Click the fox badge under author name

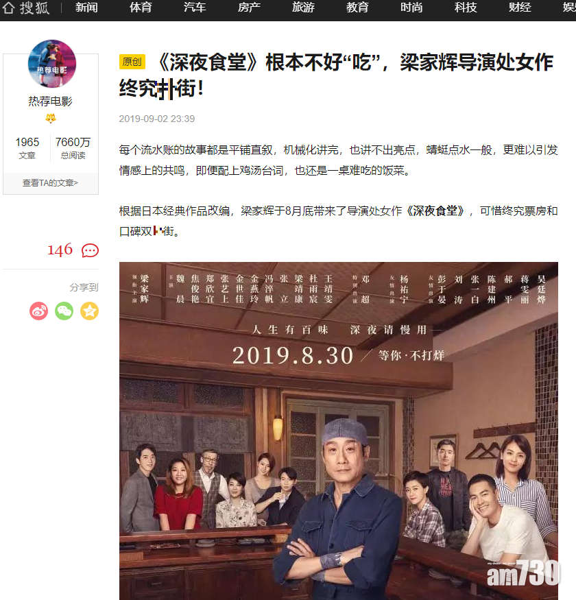[x=51, y=118]
